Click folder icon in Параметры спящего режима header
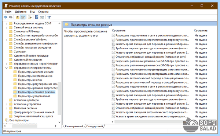The width and height of the screenshot is (220, 136). pyautogui.click(x=67, y=24)
